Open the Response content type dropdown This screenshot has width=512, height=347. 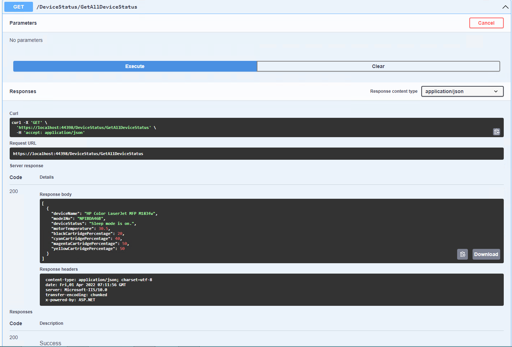tap(462, 91)
